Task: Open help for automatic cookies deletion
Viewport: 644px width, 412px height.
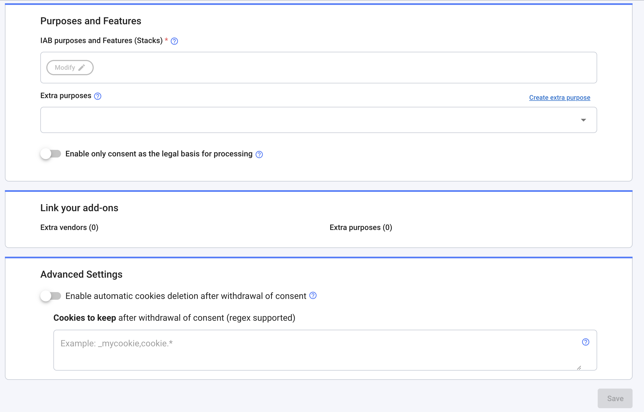Action: (313, 296)
